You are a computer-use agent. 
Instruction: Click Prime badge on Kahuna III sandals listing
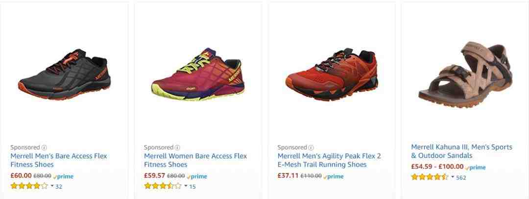point(475,167)
